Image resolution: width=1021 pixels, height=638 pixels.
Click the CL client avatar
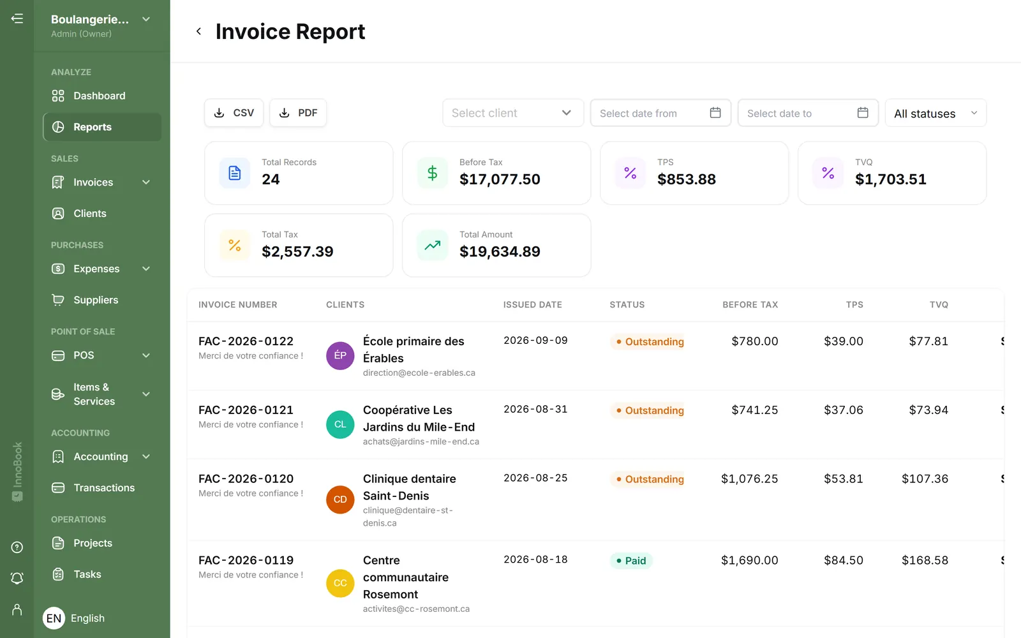340,424
